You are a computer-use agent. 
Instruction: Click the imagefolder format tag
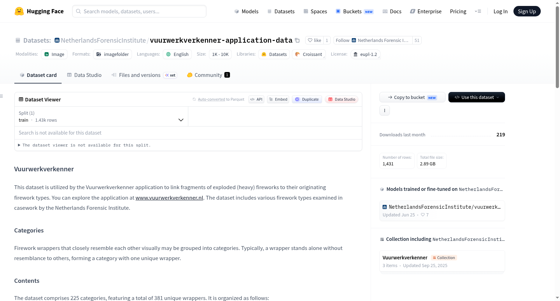click(x=112, y=54)
